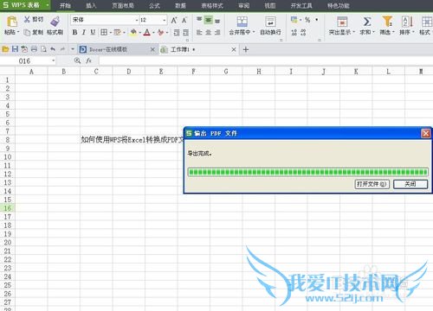This screenshot has width=433, height=311.
Task: Toggle middle vertical alignment
Action: coord(209,20)
